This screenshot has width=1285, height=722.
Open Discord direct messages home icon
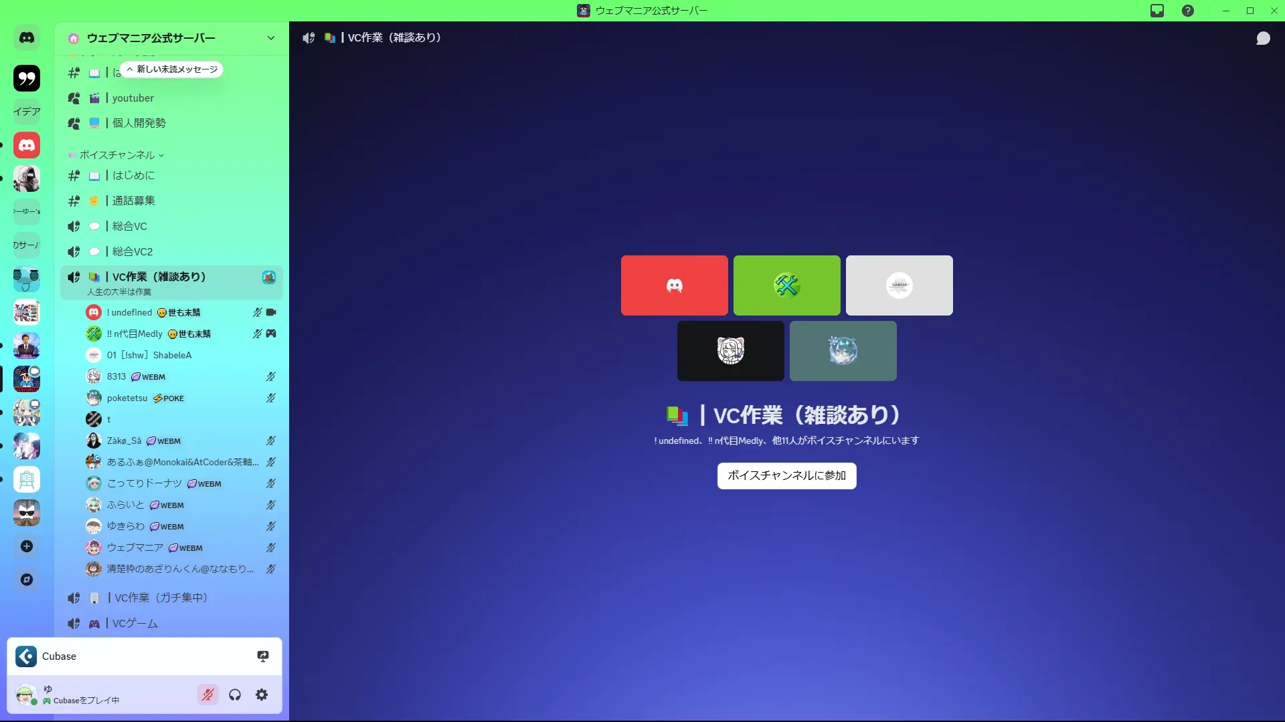coord(27,38)
